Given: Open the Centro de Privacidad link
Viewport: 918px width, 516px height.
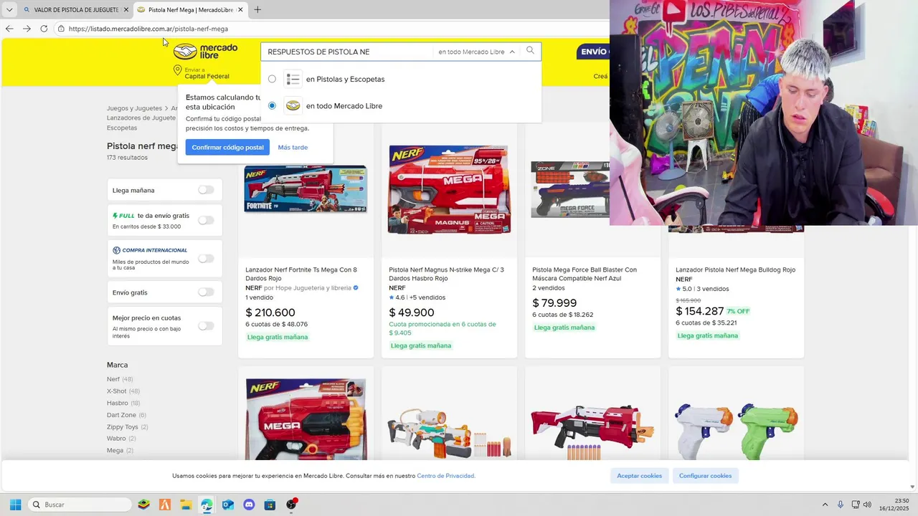Looking at the screenshot, I should (446, 476).
